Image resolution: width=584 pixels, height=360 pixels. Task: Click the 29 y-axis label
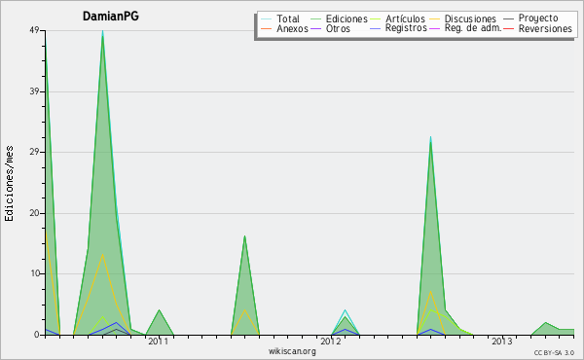coord(35,152)
